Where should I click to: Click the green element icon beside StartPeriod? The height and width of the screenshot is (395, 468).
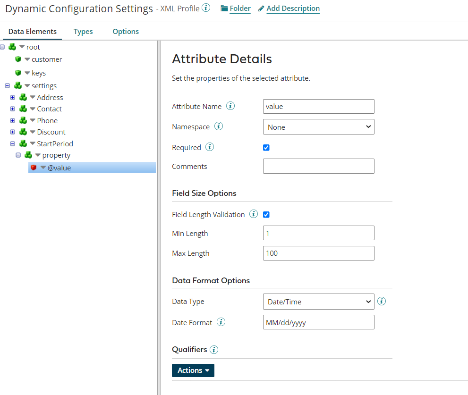coord(23,143)
